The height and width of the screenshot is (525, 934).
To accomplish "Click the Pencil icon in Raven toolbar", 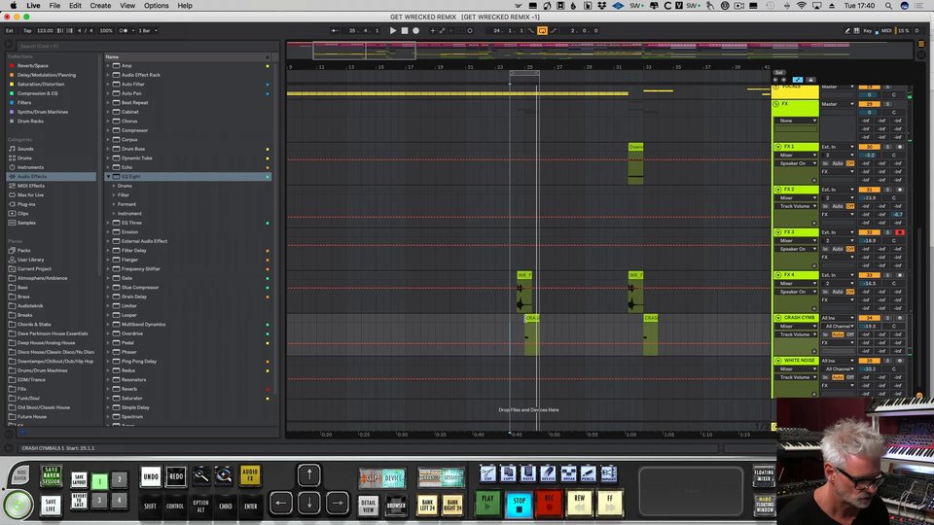I will [588, 473].
